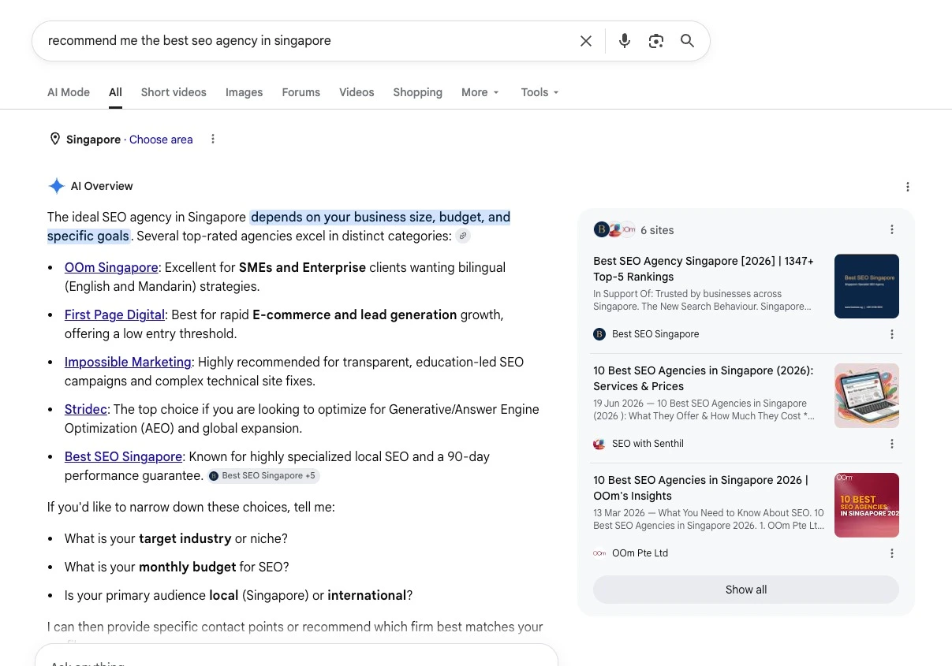
Task: Open the options menu beside Choose area
Action: click(x=213, y=139)
